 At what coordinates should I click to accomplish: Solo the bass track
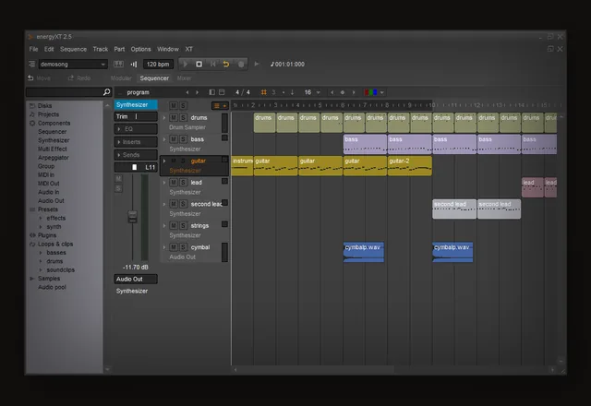pyautogui.click(x=183, y=139)
